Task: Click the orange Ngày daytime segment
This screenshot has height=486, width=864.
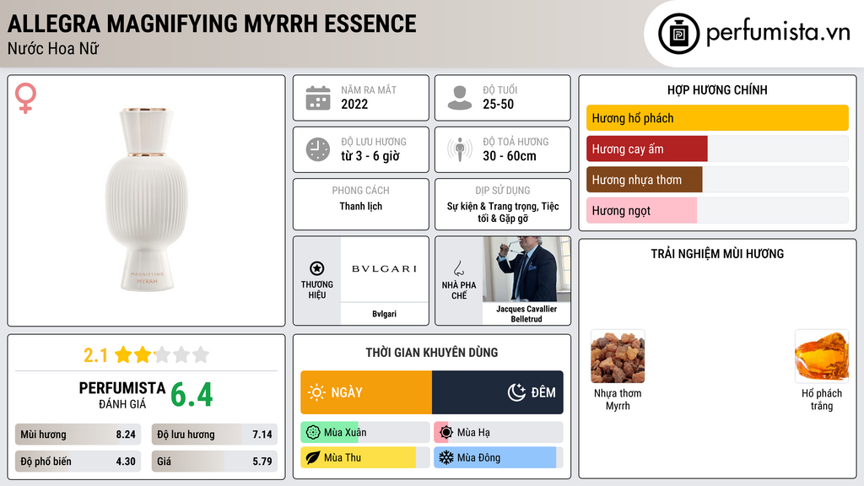Action: (366, 392)
